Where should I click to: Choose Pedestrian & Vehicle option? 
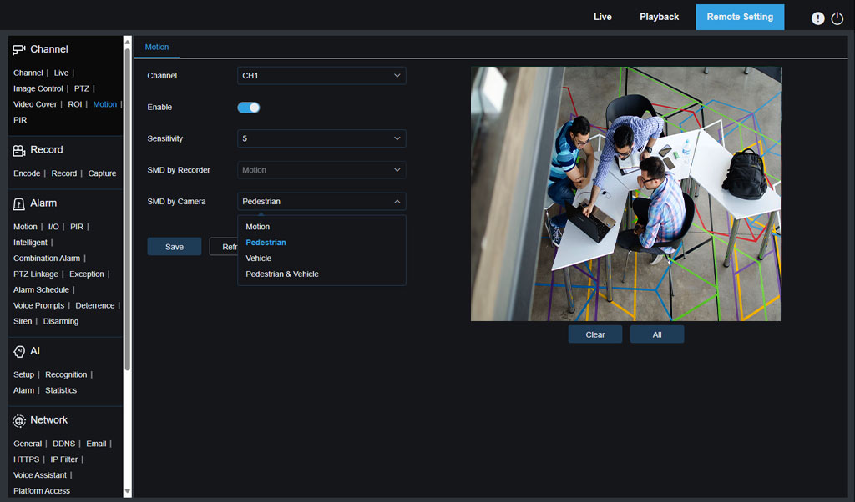(x=282, y=274)
